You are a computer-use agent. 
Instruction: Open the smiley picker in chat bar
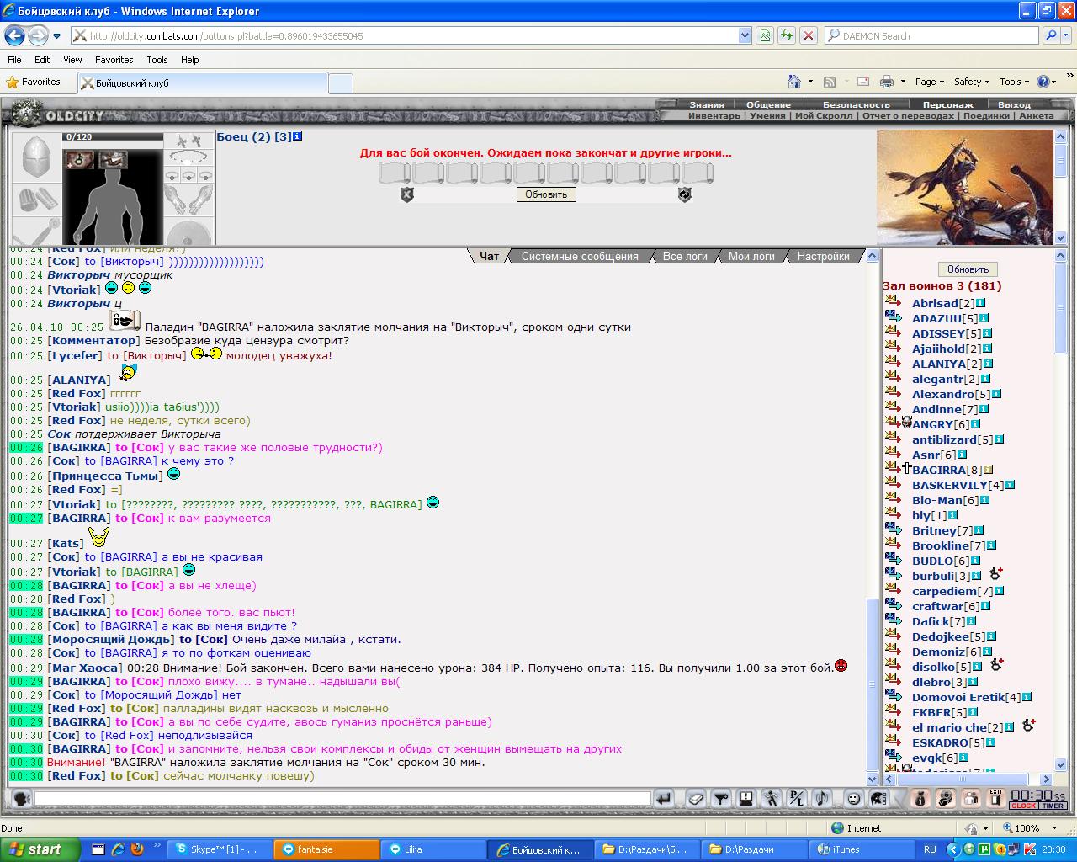coord(854,798)
